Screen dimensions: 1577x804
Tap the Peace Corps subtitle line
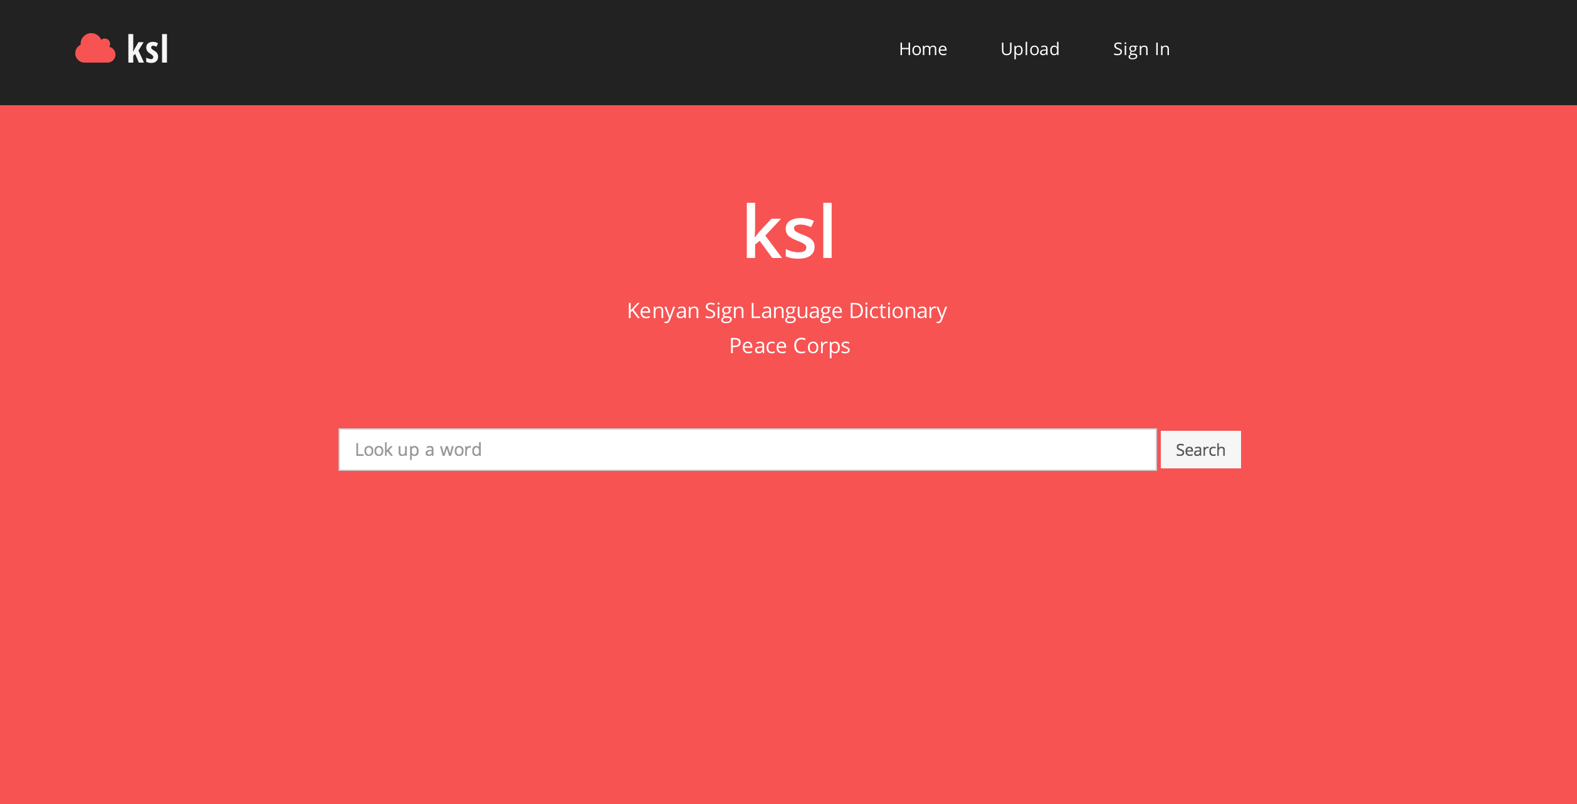789,346
